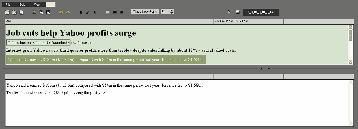Create a new document with the page icon
358x129 pixels.
click(x=21, y=12)
